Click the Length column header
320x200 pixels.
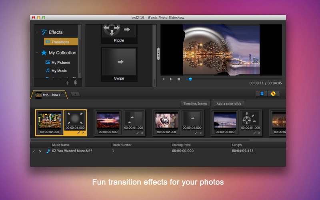coord(237,145)
